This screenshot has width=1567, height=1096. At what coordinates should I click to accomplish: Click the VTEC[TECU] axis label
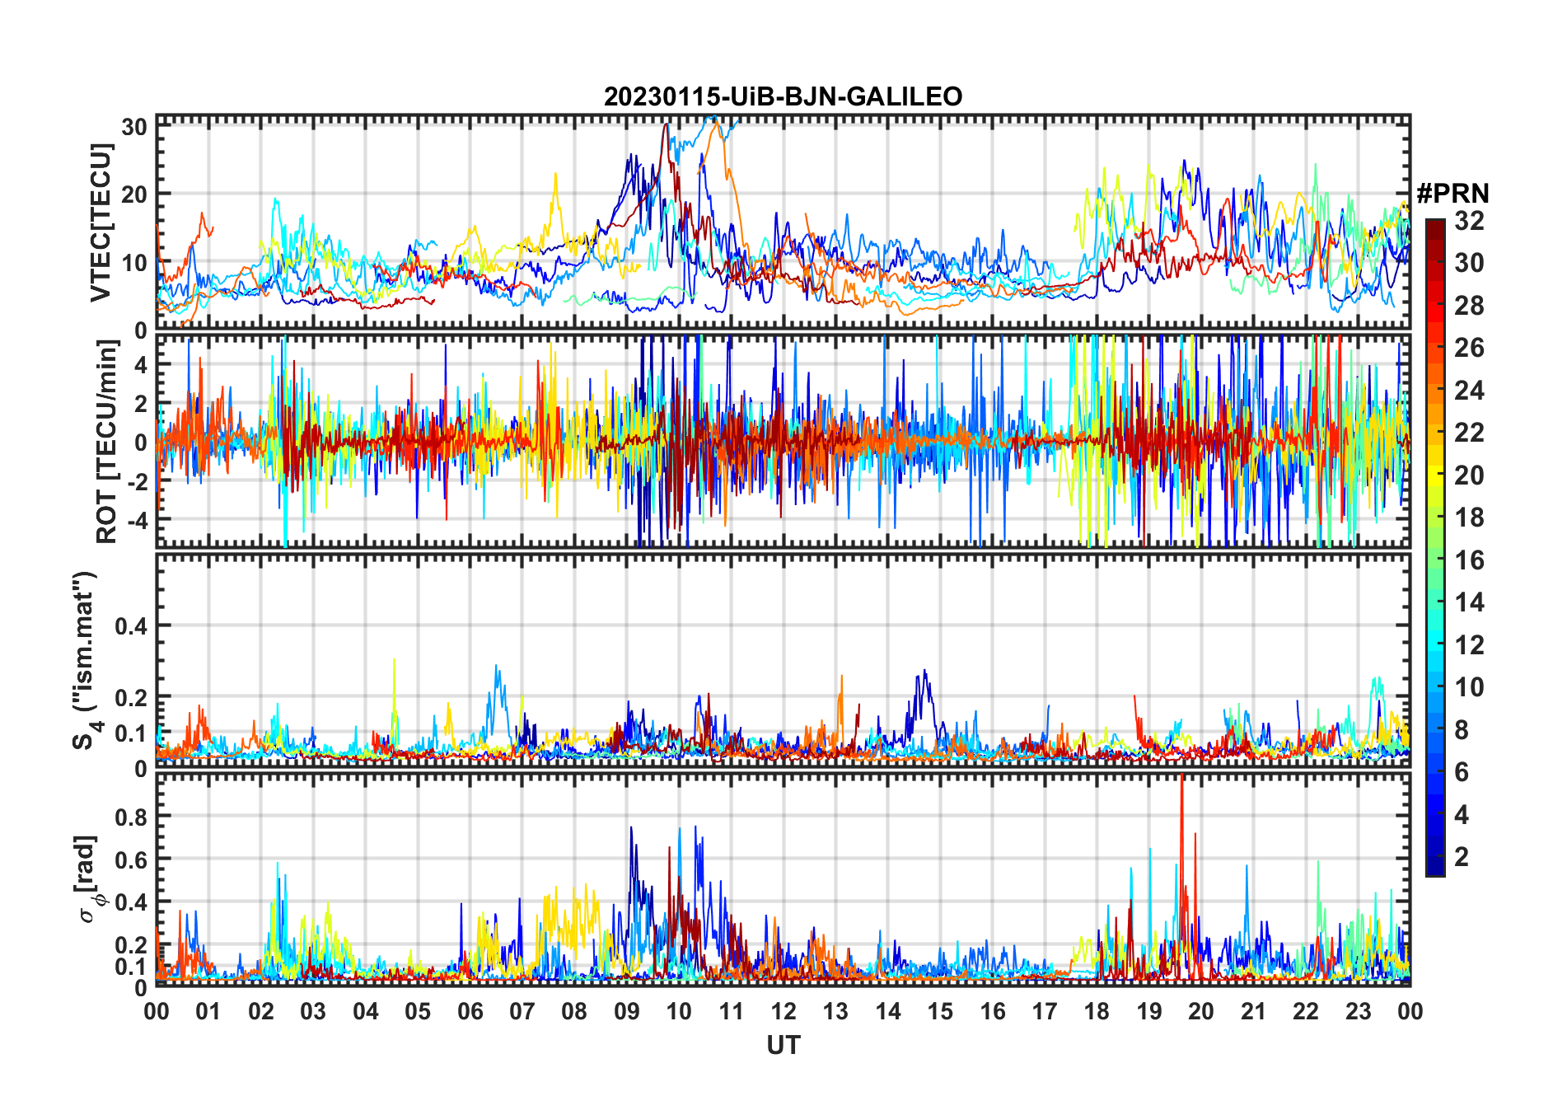pos(101,222)
